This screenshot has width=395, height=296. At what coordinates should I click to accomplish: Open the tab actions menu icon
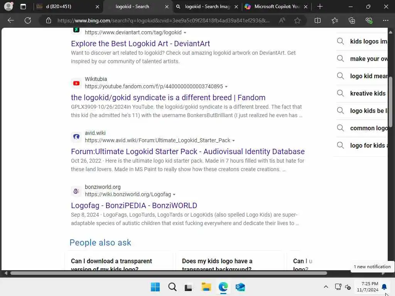pos(23,7)
